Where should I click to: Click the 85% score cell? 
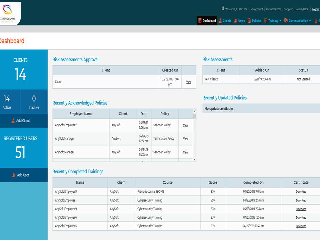tap(213, 191)
